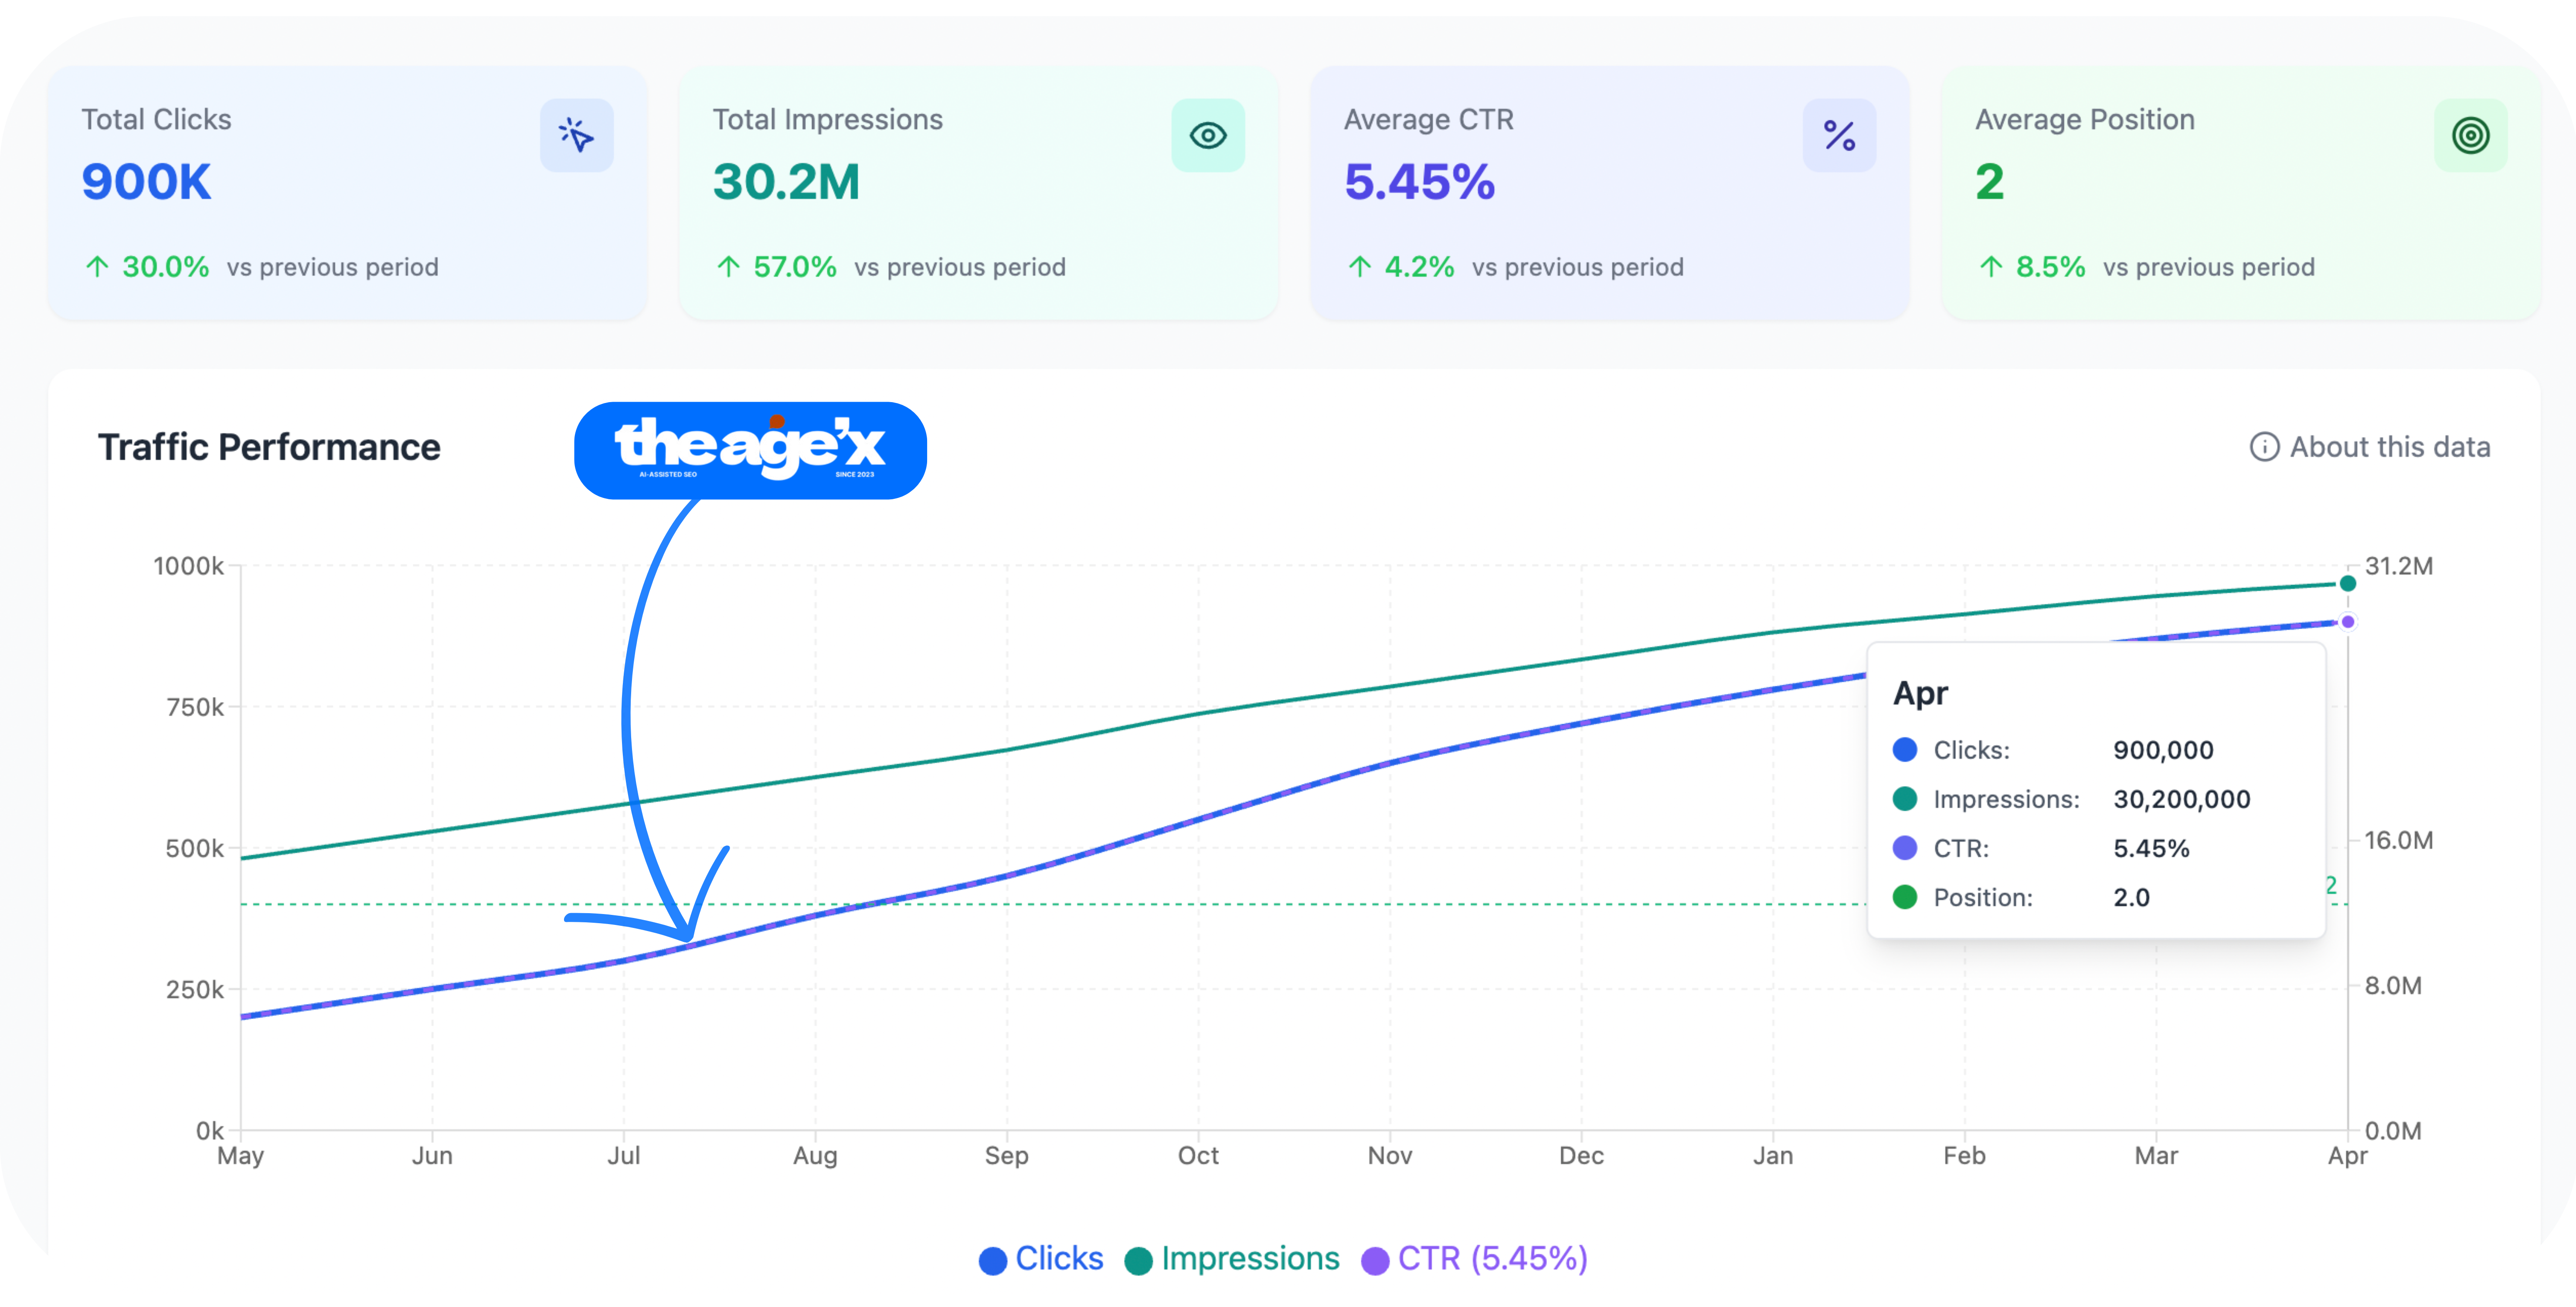Viewport: 2576px width, 1307px height.
Task: Click the 900K total clicks value
Action: pos(146,182)
